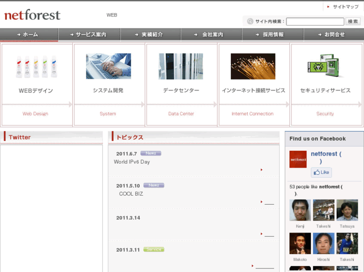Screen dimensions: 364x272
Task: Open Tatsuya's Facebook profile photo
Action: point(347,210)
